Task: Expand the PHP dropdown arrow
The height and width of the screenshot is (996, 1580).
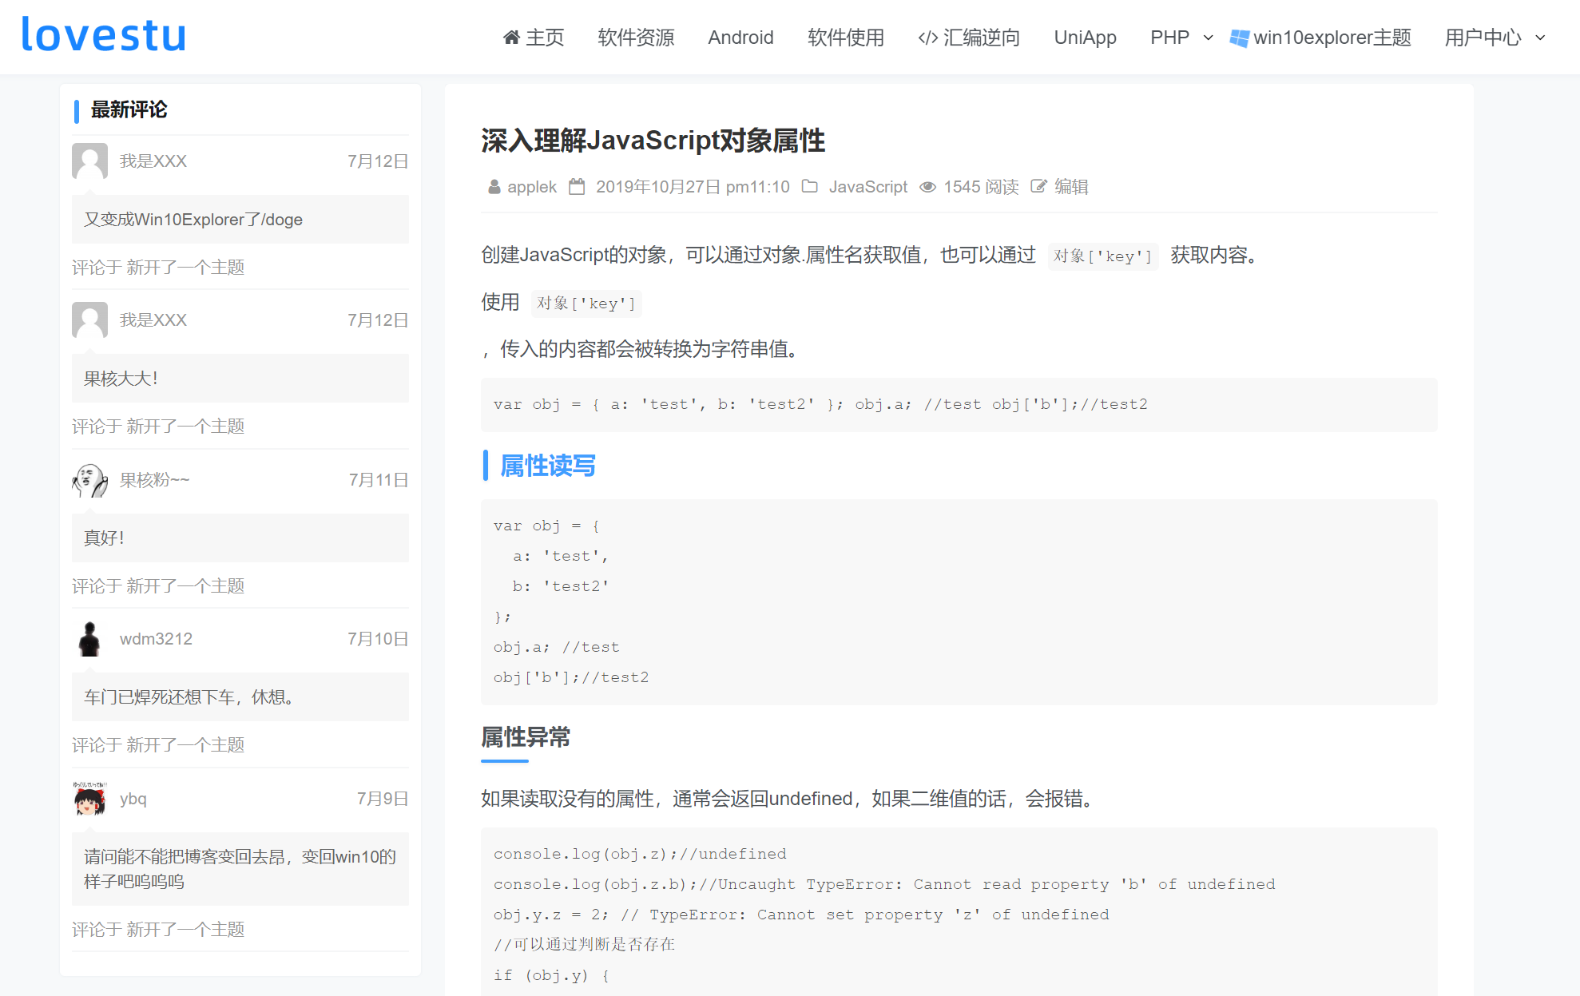Action: coord(1208,38)
